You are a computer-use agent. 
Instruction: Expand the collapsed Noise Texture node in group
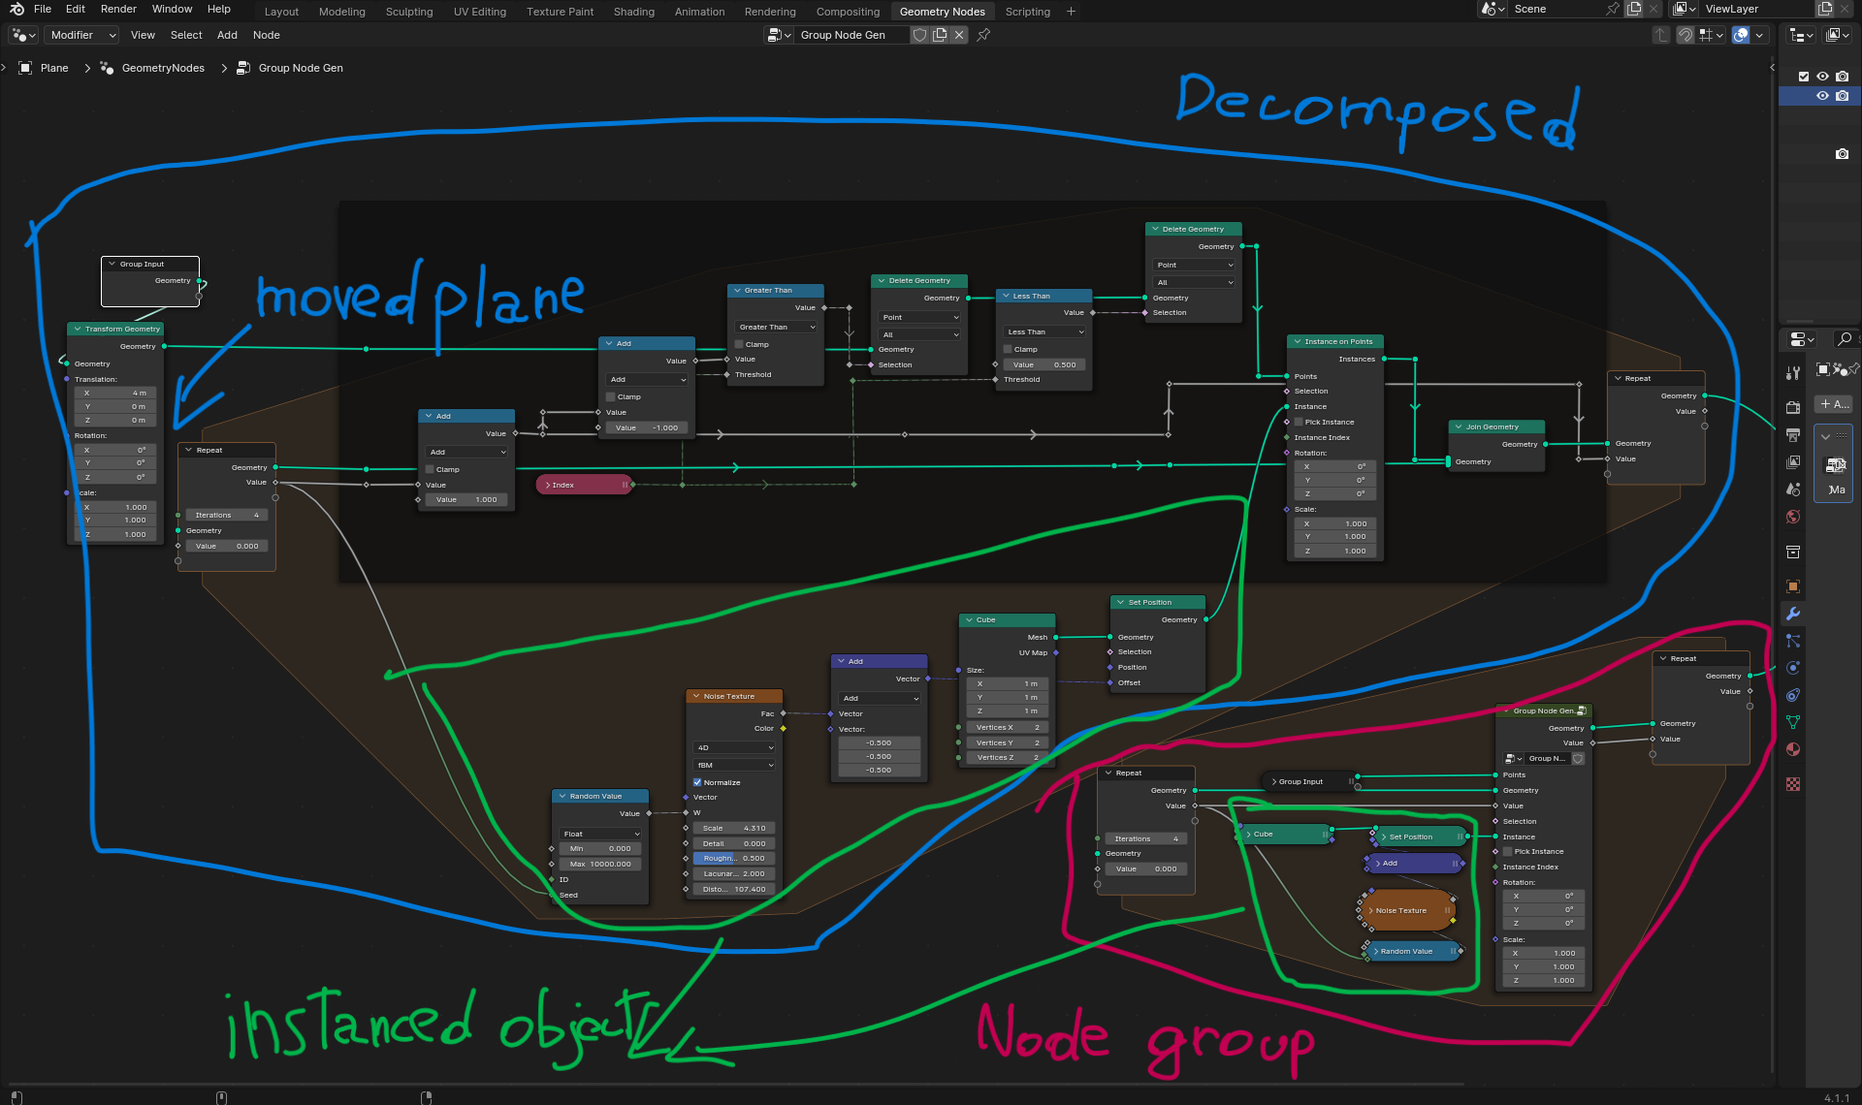click(1370, 910)
